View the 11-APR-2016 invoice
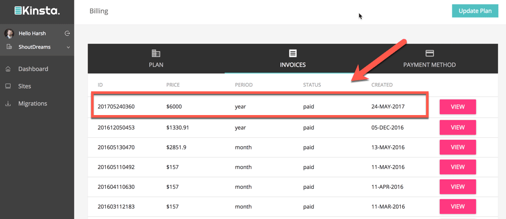The height and width of the screenshot is (219, 506). pyautogui.click(x=457, y=187)
